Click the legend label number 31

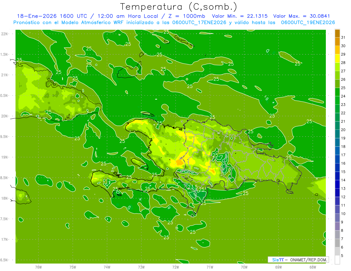point(343,37)
